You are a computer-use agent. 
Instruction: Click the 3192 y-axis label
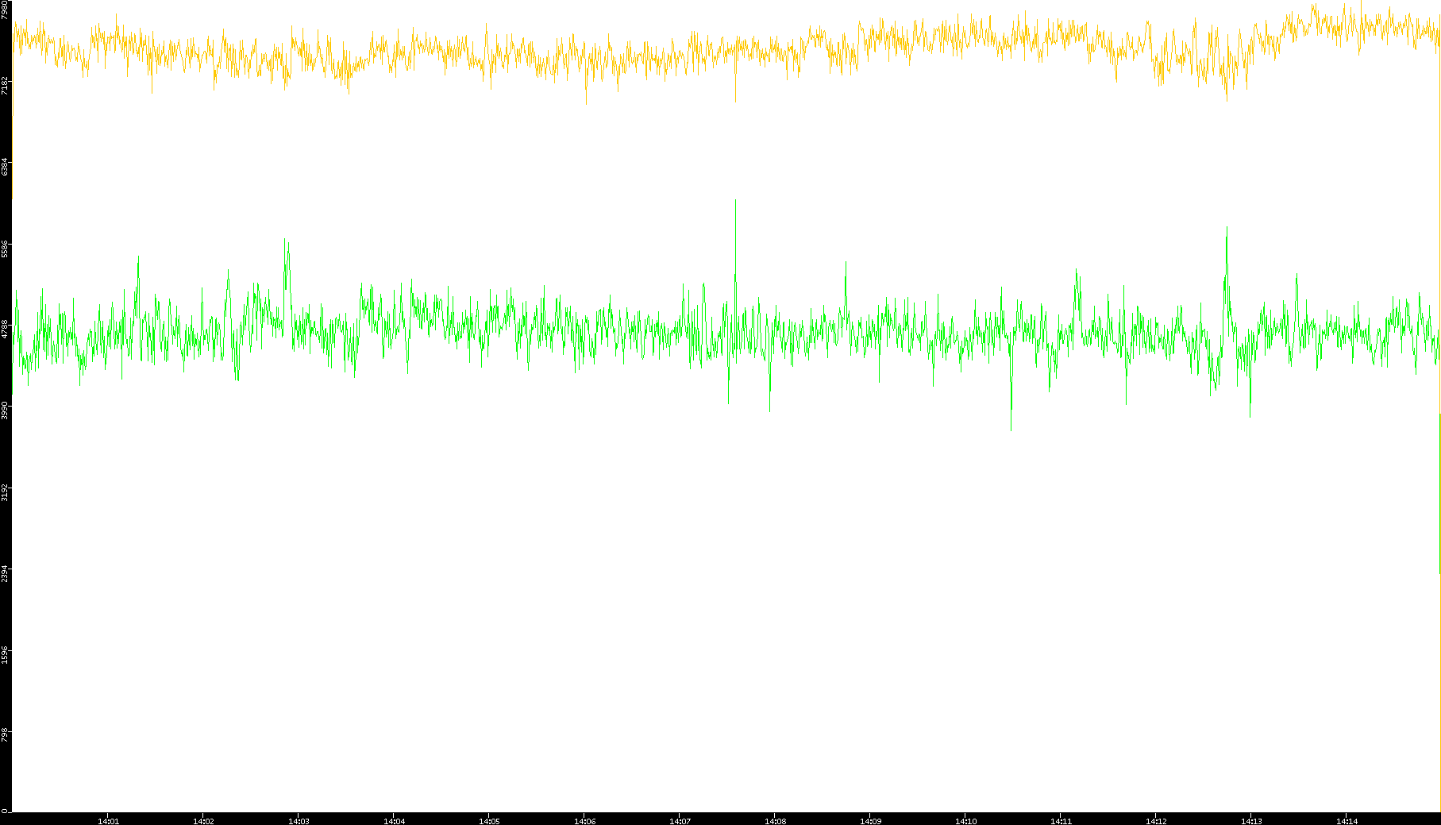6,492
